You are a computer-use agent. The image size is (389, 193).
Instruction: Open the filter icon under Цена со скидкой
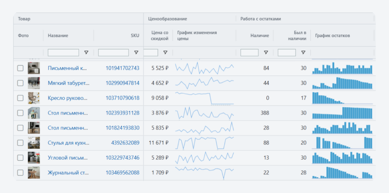click(x=165, y=53)
